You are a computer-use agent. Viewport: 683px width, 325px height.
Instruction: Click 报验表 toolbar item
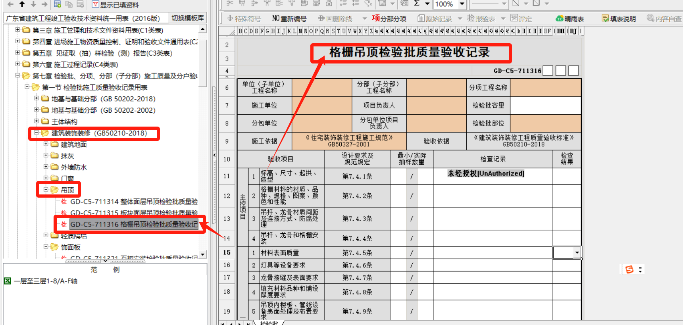click(x=481, y=19)
